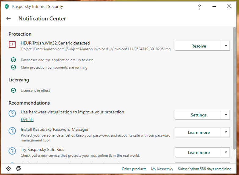Click the 'License is in effect' text
This screenshot has height=175, width=239.
pos(35,91)
